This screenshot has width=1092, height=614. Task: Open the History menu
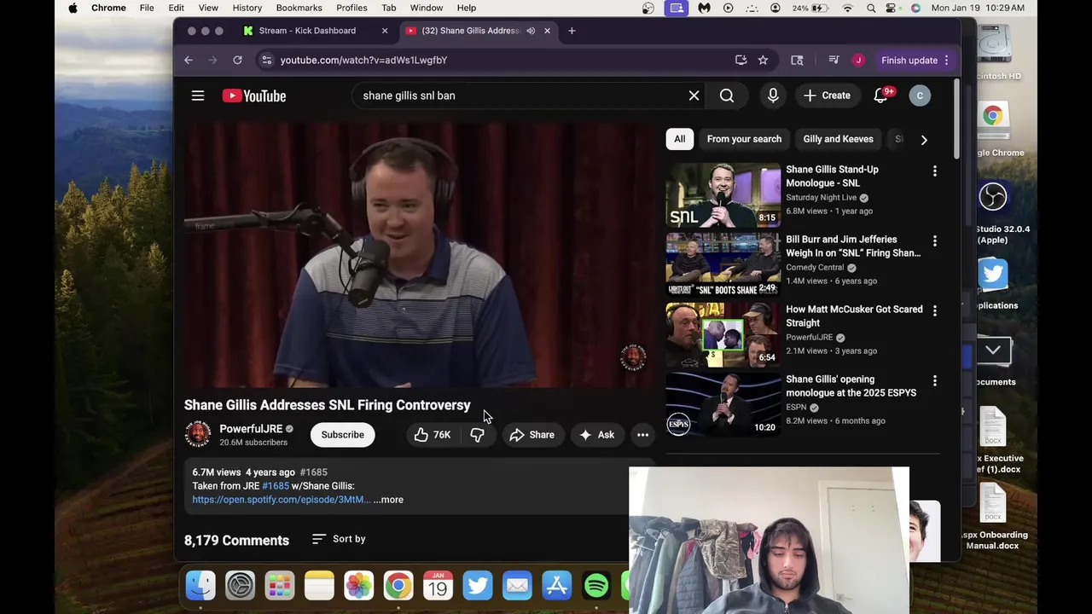247,8
